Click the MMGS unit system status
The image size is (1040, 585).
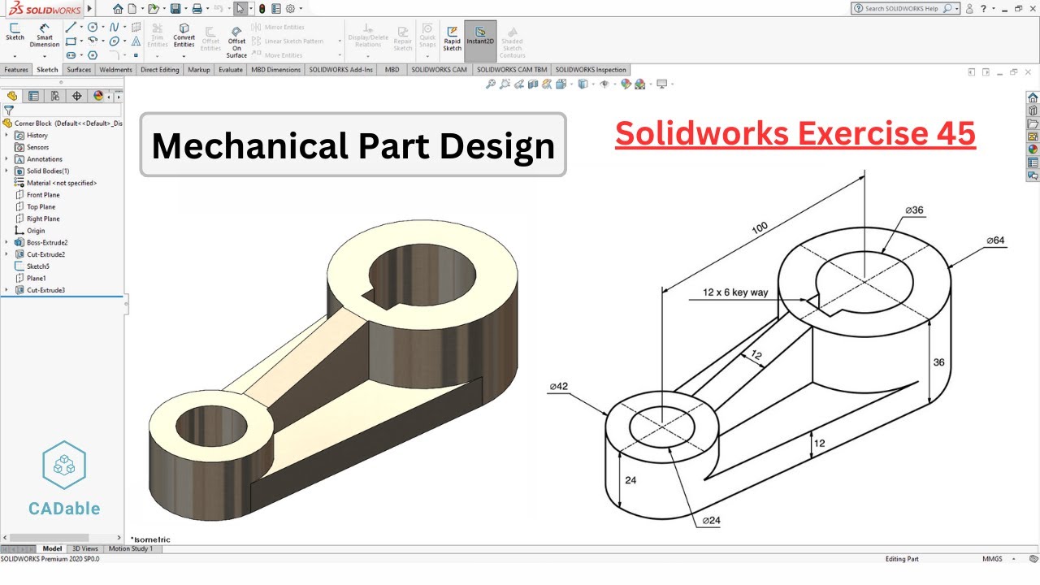click(992, 559)
